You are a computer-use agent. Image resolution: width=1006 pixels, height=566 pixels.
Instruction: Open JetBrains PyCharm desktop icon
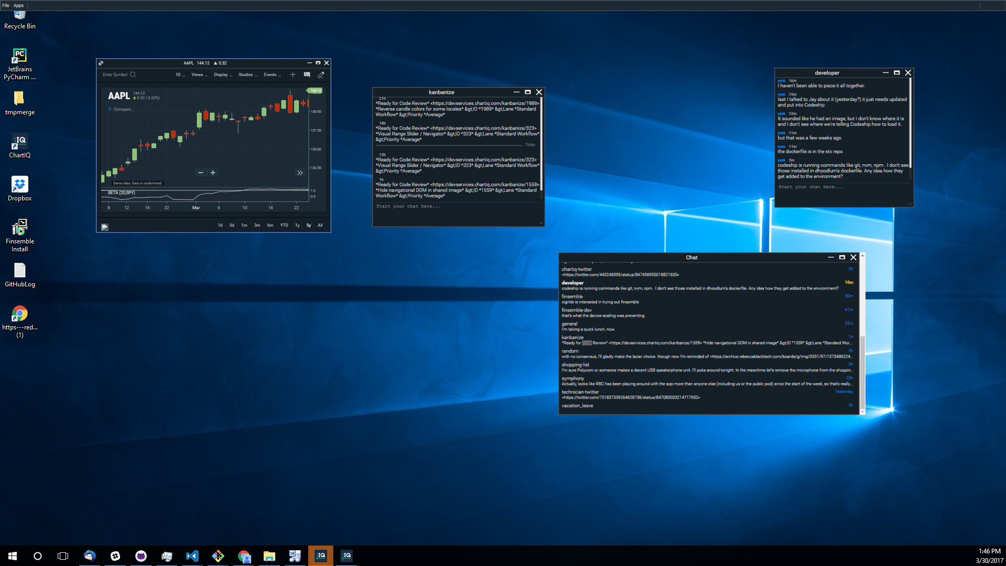19,63
